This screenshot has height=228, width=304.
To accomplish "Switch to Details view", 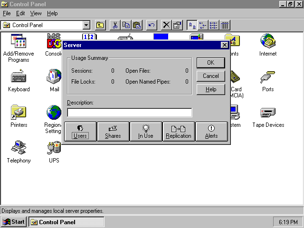I will [225, 25].
